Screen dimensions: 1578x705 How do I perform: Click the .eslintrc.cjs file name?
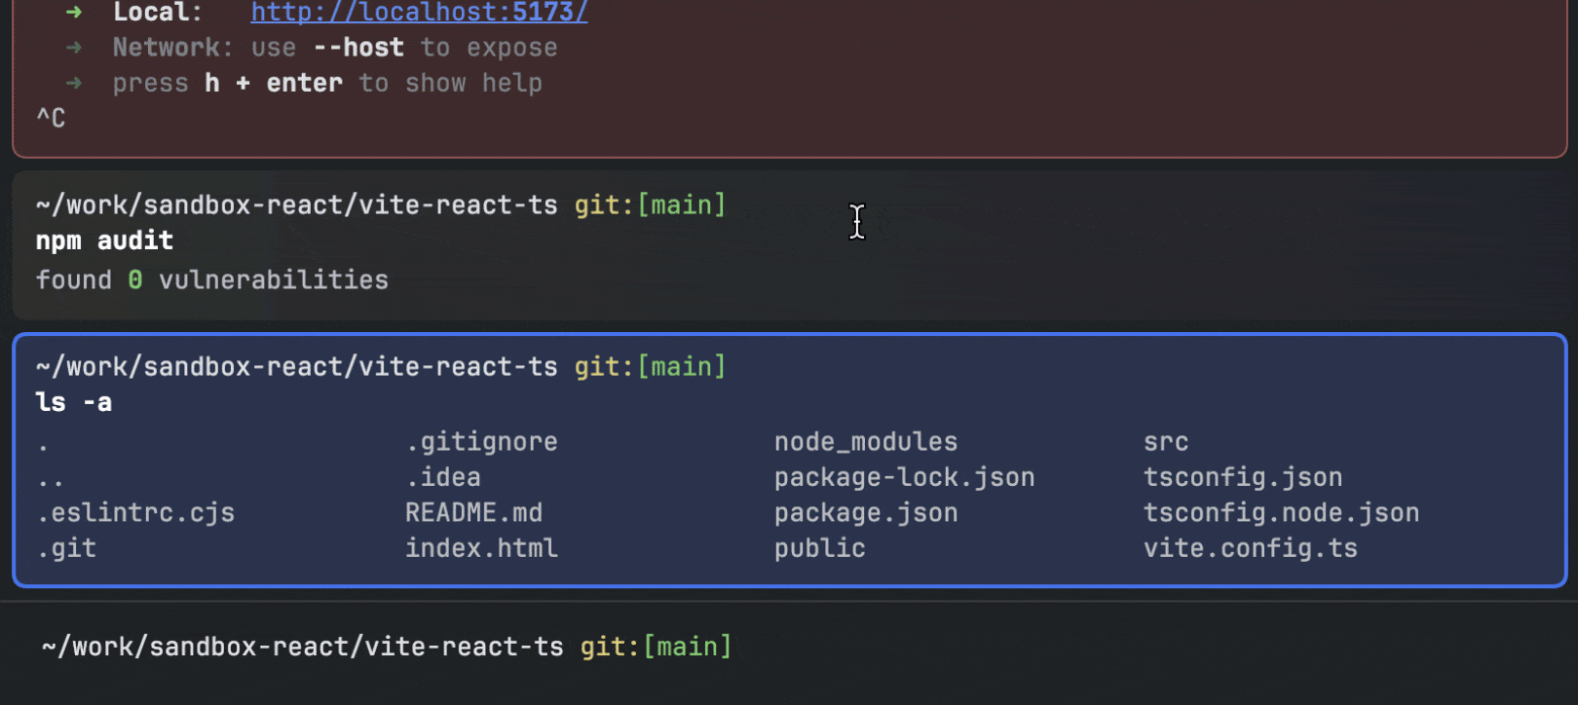tap(136, 513)
